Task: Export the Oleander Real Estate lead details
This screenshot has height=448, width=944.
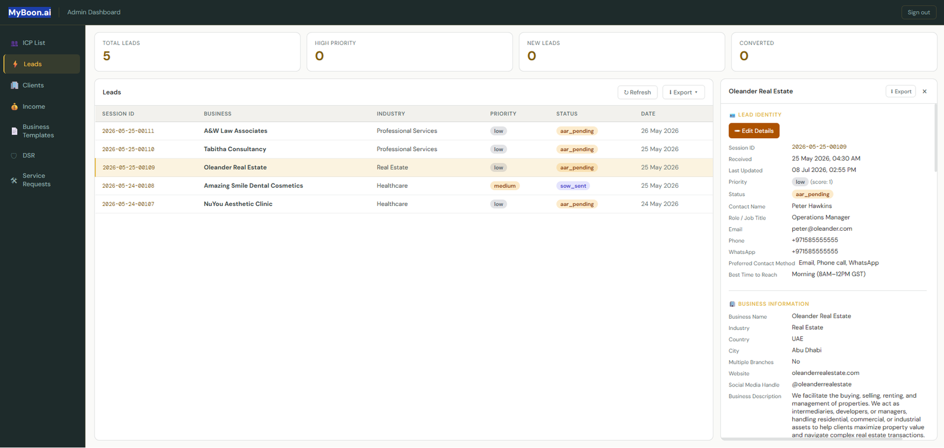Action: 901,91
